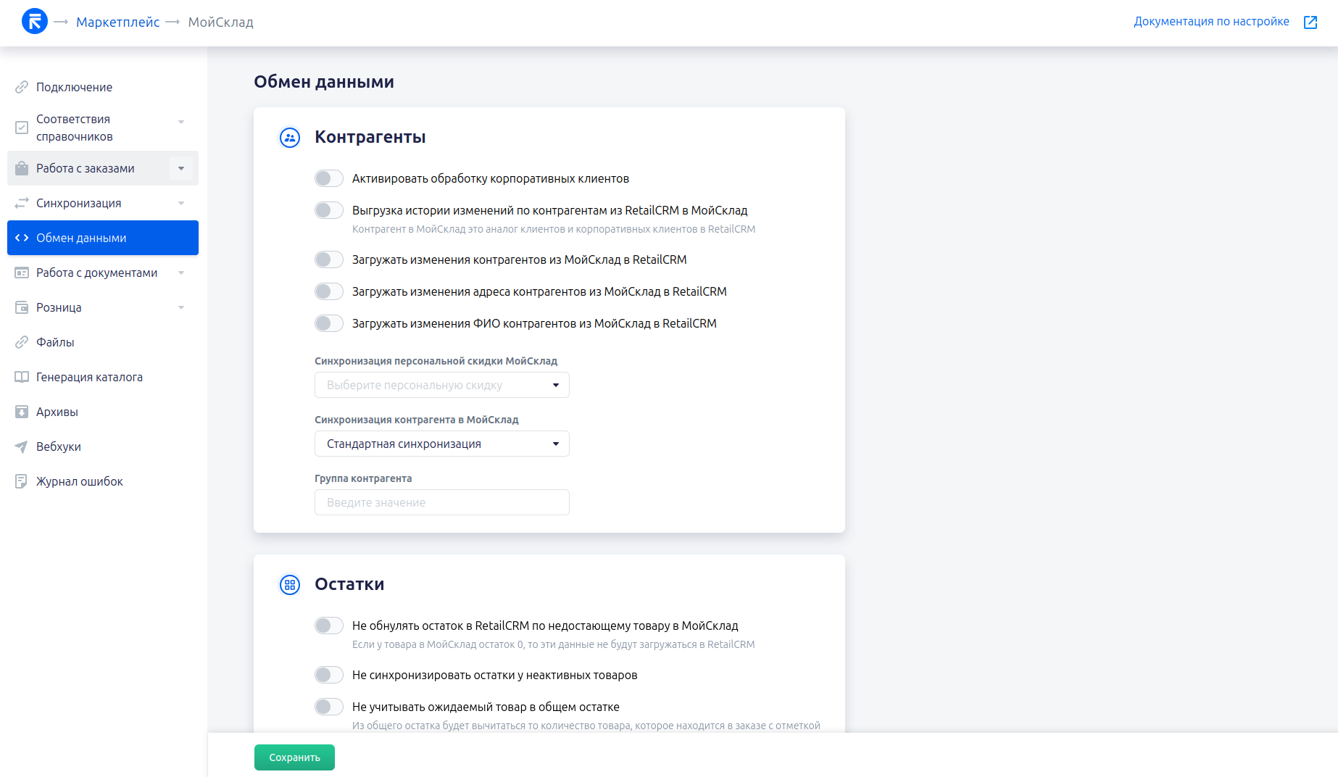Click the Подключение link icon in sidebar
This screenshot has height=777, width=1338.
pos(22,87)
